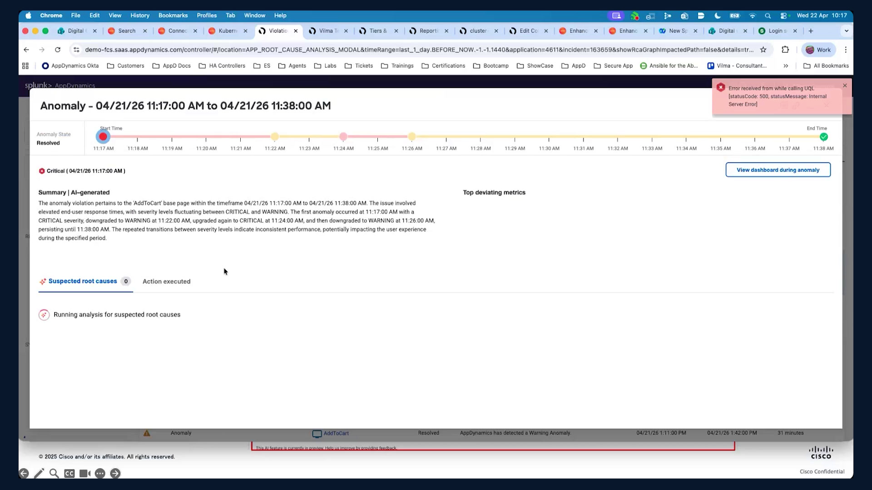Reload the current page

(58, 49)
